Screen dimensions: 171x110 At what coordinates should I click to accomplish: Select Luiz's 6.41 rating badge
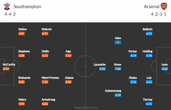pyautogui.click(x=149, y=82)
